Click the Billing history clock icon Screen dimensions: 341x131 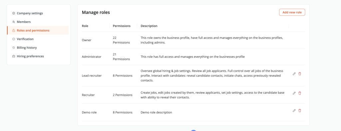13,48
